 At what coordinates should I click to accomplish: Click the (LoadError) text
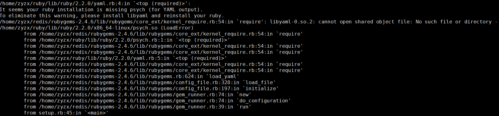177,28
